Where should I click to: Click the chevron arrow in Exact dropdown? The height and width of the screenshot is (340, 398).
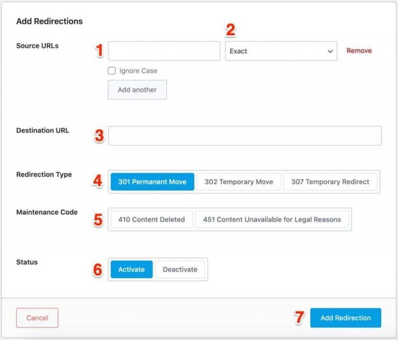coord(330,51)
